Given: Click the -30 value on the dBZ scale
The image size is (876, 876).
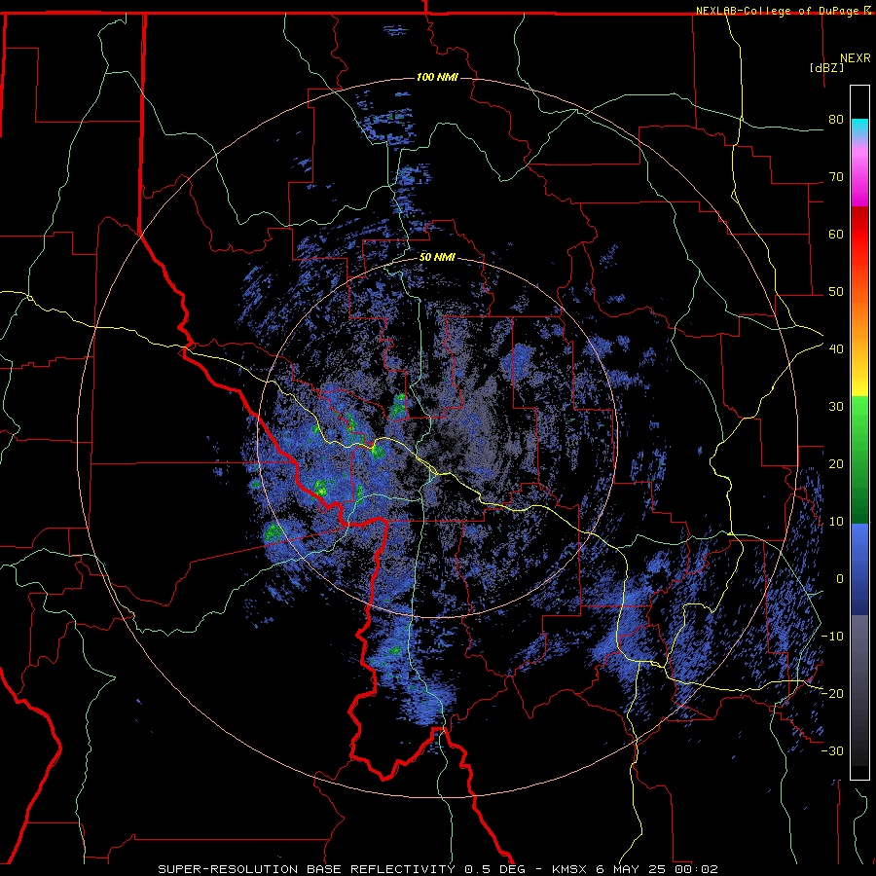Looking at the screenshot, I should click(832, 750).
